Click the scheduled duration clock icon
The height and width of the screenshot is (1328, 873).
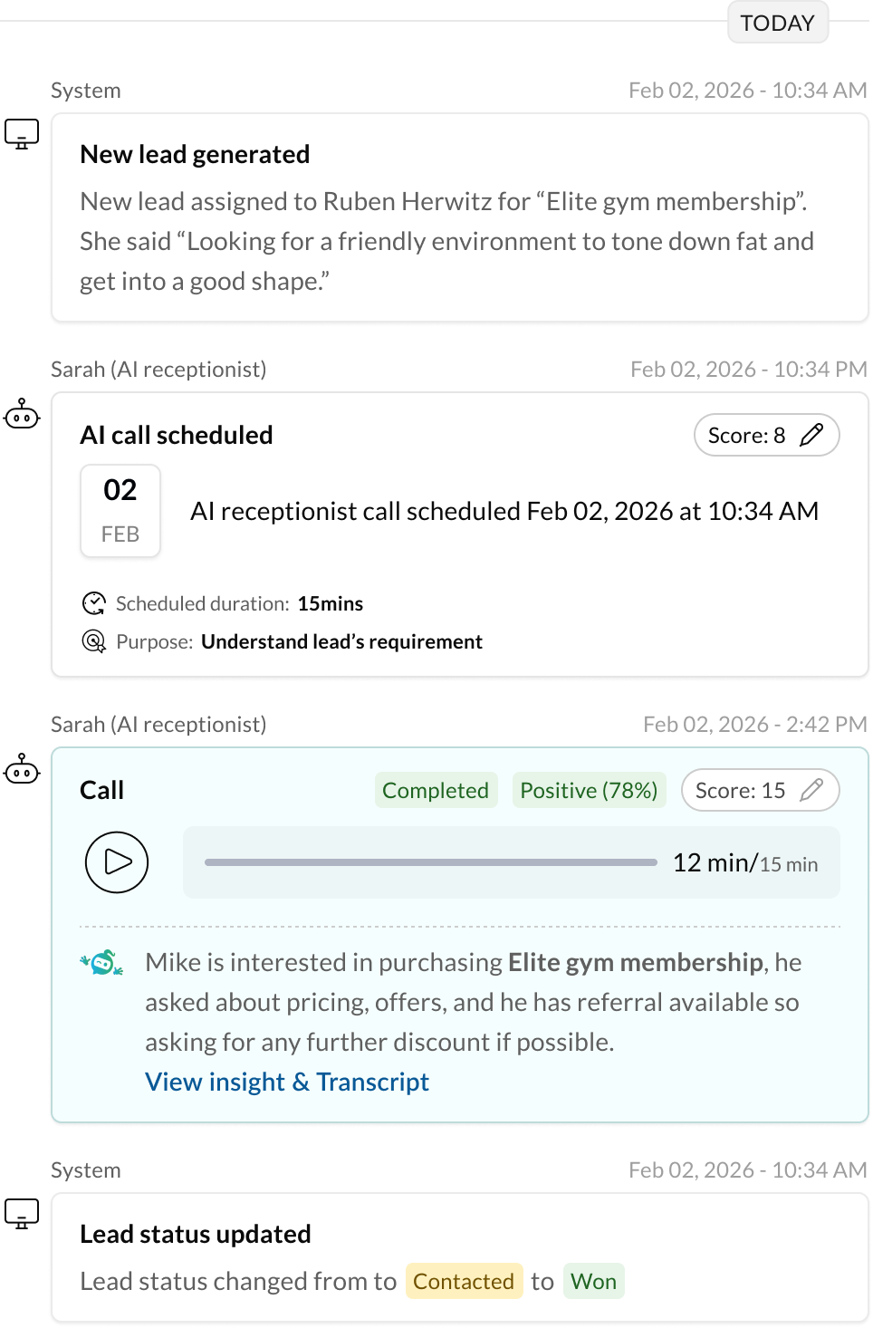(x=94, y=603)
